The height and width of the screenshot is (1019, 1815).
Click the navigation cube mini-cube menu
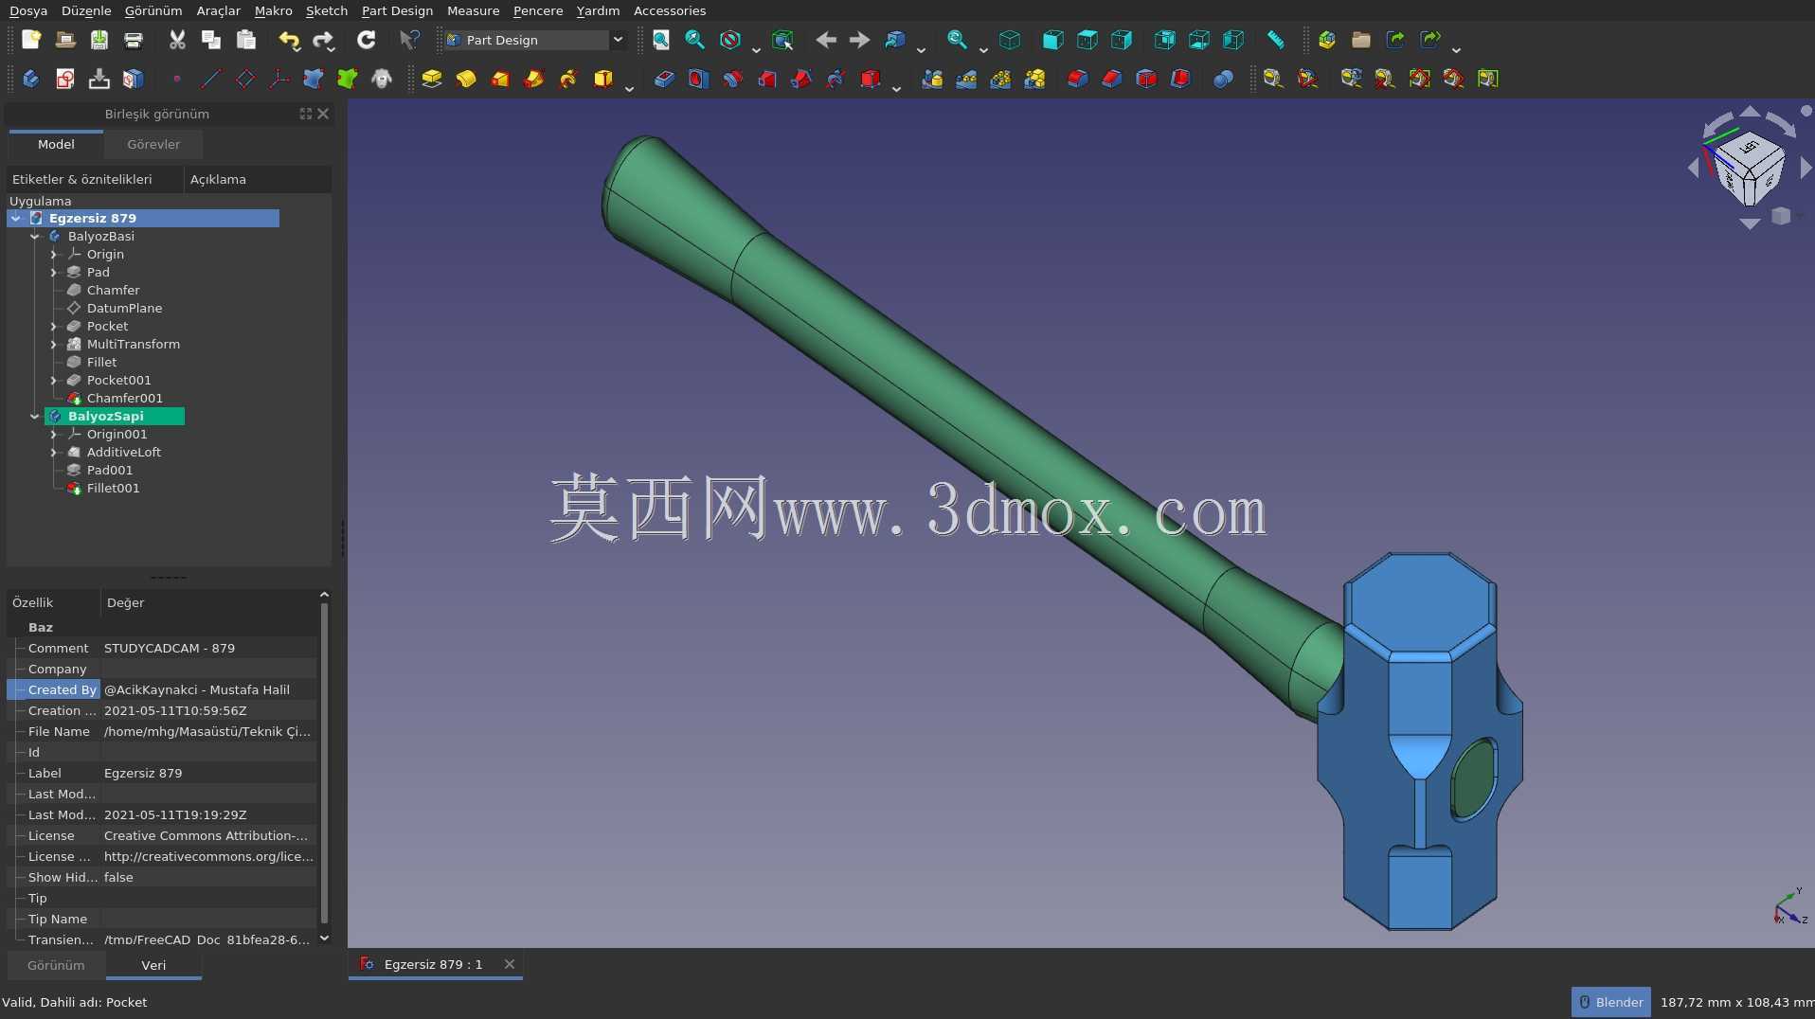[1781, 216]
